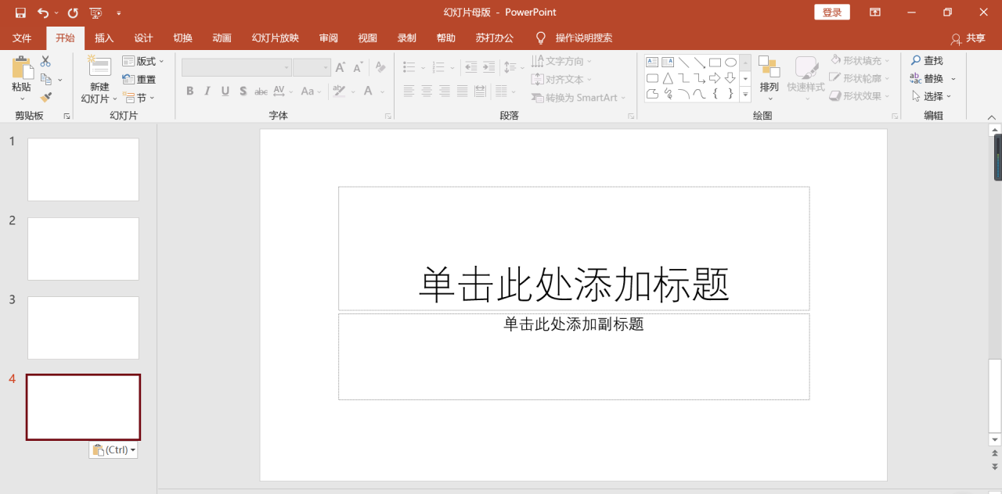Apply bold formatting with the B icon

point(189,91)
